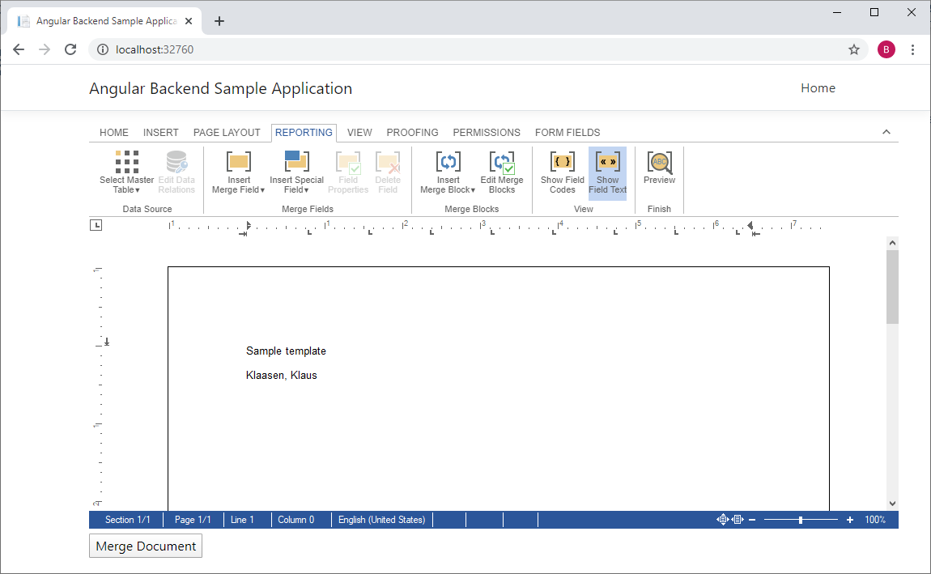Screen dimensions: 931x574
Task: Click the zoom in plus button
Action: tap(850, 520)
